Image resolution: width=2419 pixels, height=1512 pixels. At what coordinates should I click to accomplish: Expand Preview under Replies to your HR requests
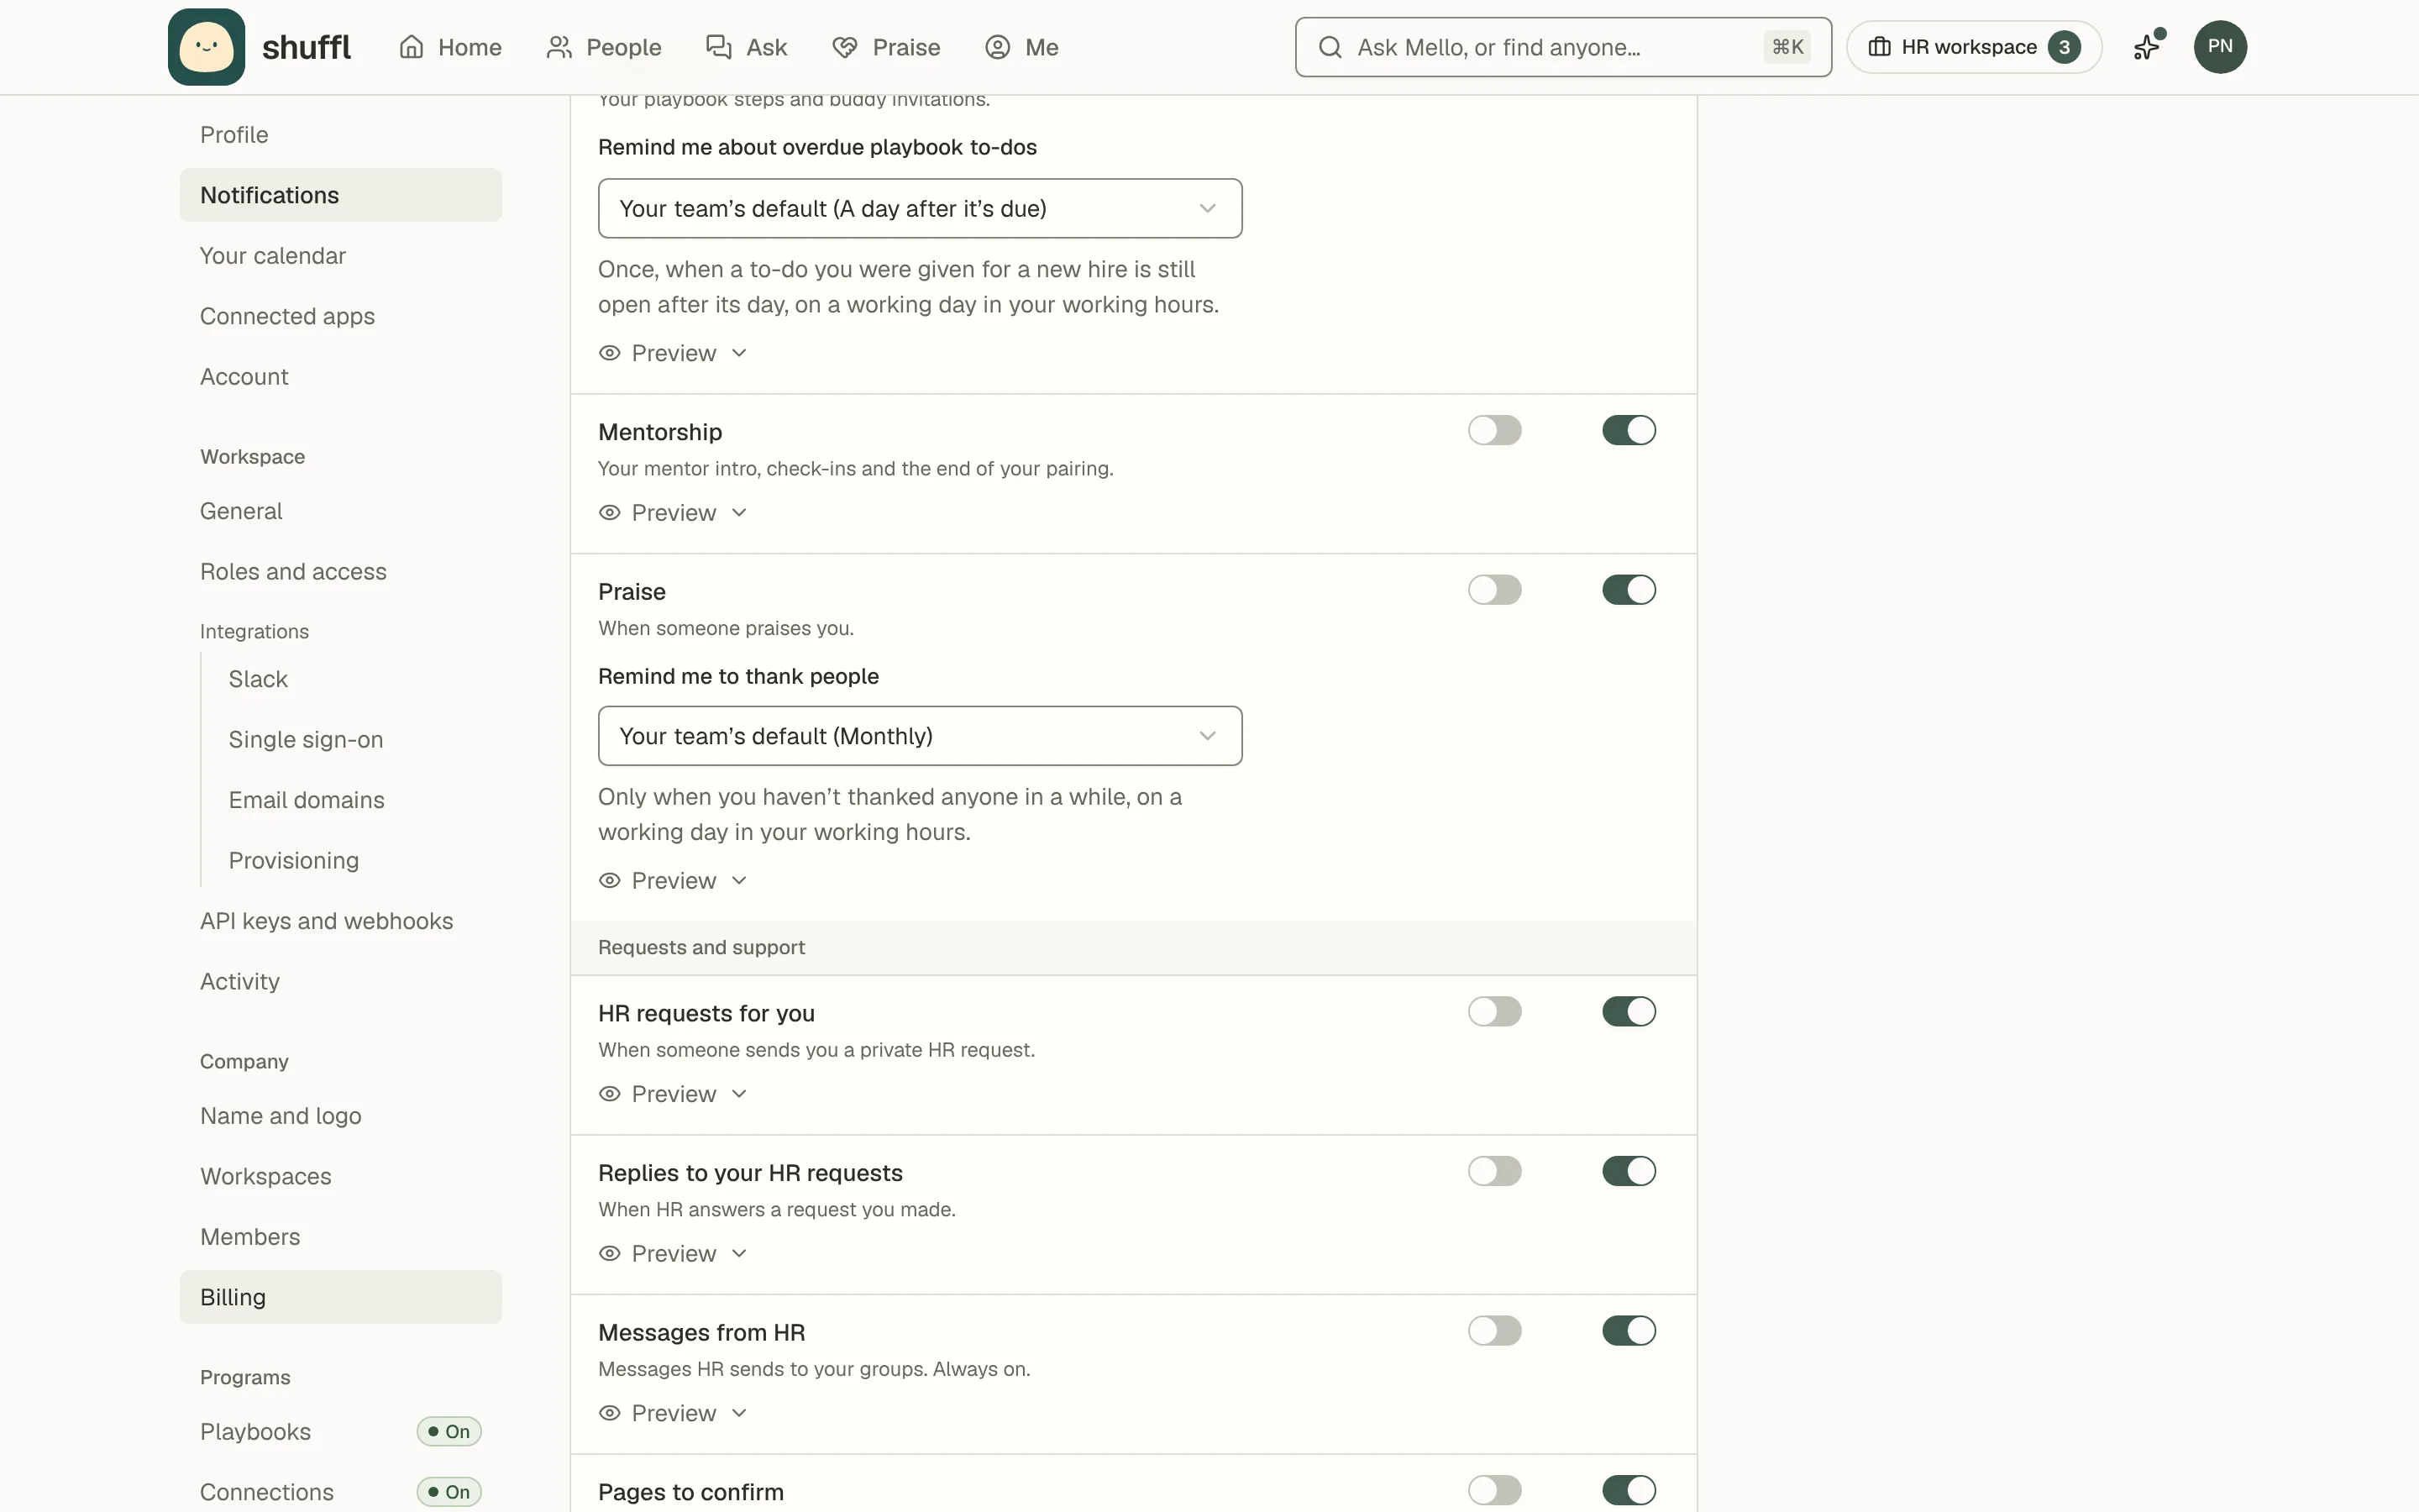(673, 1254)
